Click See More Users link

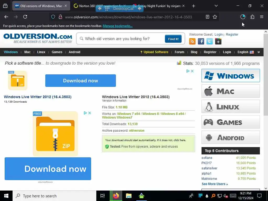tap(215, 184)
